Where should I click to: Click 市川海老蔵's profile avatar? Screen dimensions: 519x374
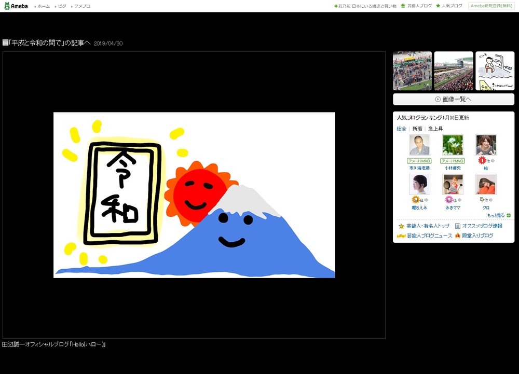coord(419,145)
